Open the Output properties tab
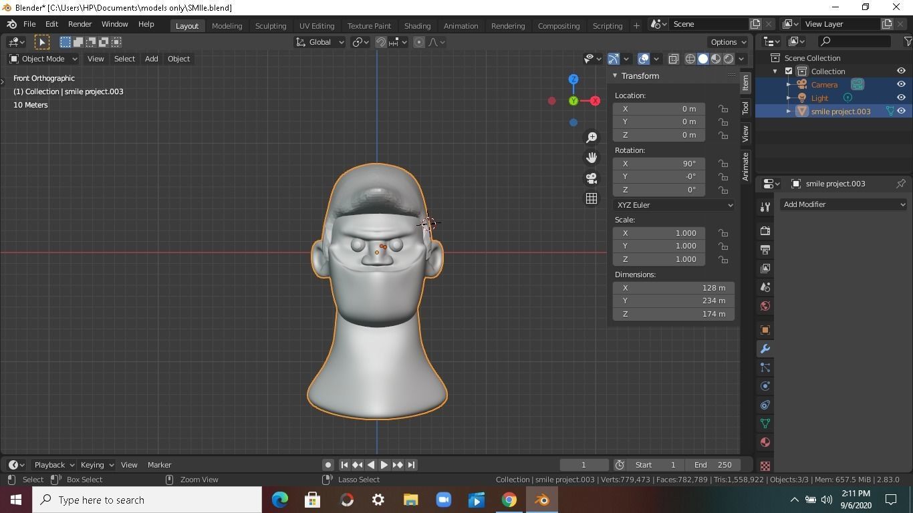This screenshot has width=913, height=513. tap(765, 249)
